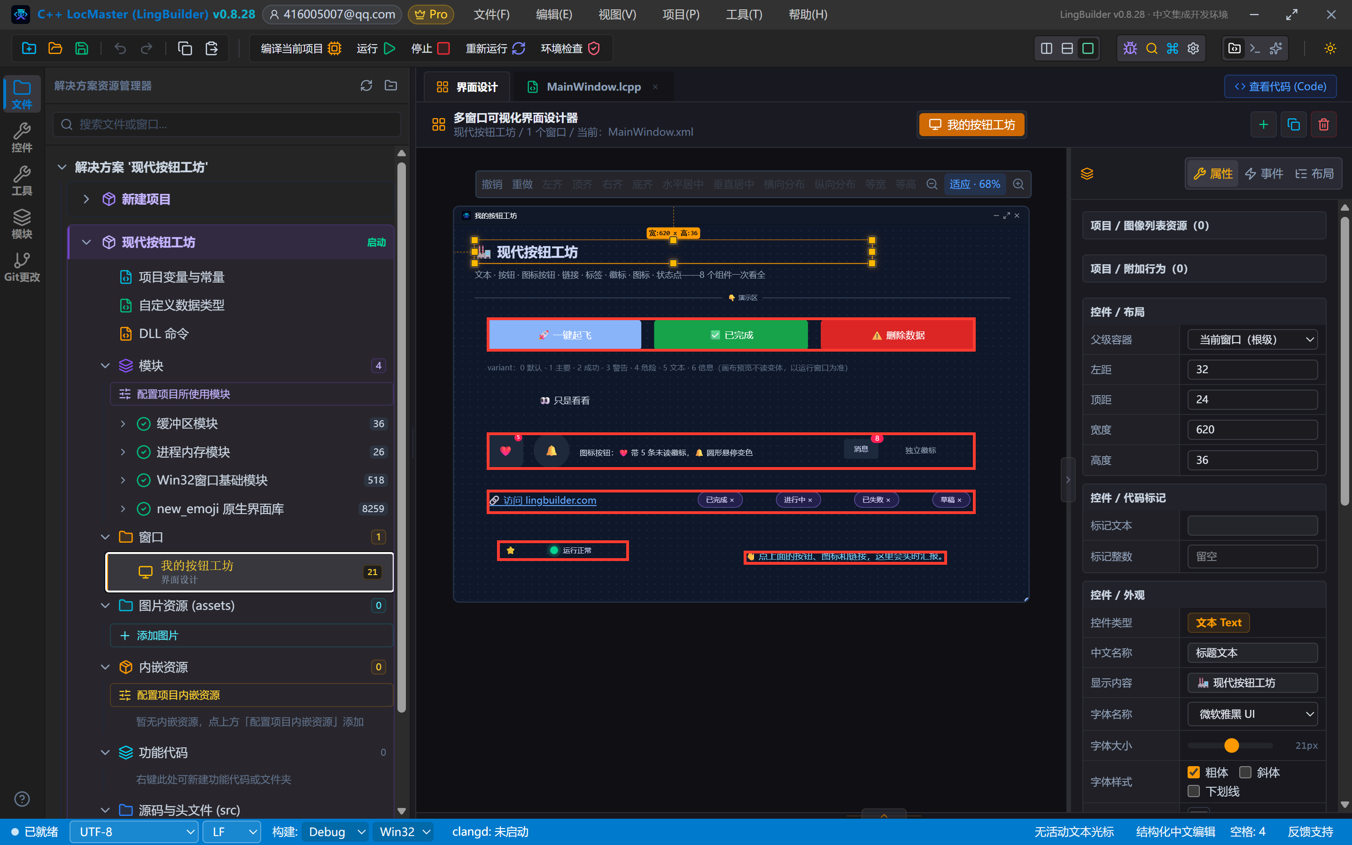The height and width of the screenshot is (845, 1352).
Task: Open the 文件(F) menu
Action: pos(491,15)
